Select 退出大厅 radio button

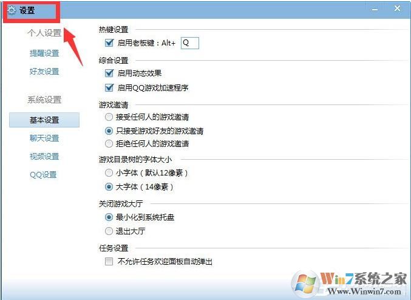[109, 231]
